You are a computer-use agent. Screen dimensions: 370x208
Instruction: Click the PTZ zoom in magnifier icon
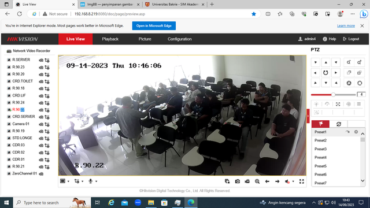tap(359, 62)
